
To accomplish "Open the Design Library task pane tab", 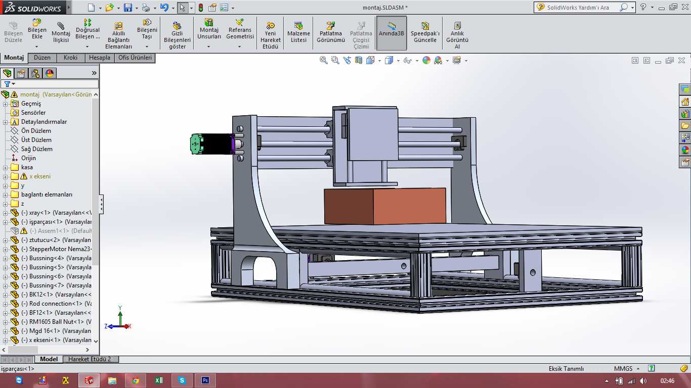I will click(685, 114).
